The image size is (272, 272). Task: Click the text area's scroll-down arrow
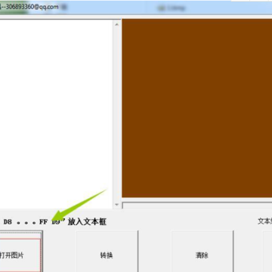tap(116, 205)
